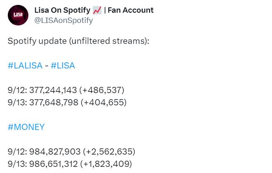Open the LISA profile avatar
Viewport: 272px width, 173px height.
point(18,15)
